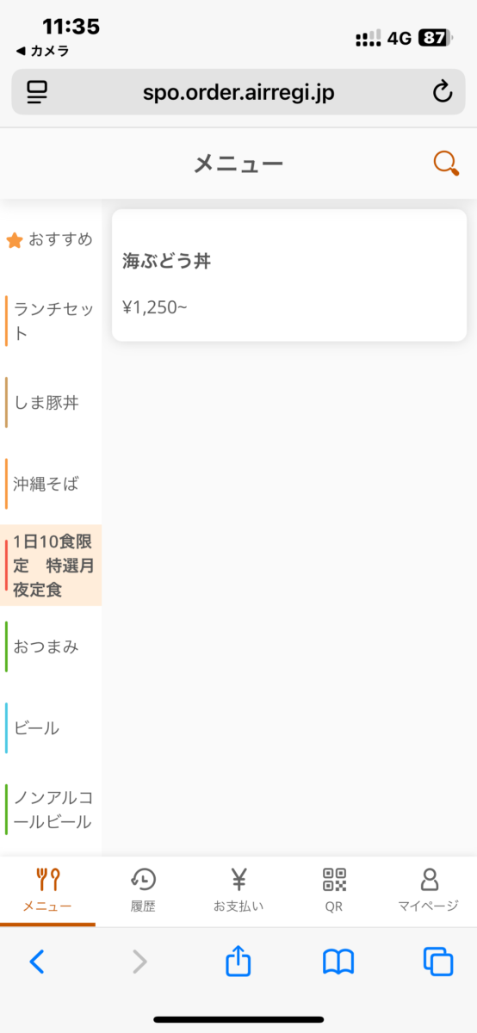Select the ビール category

51,728
